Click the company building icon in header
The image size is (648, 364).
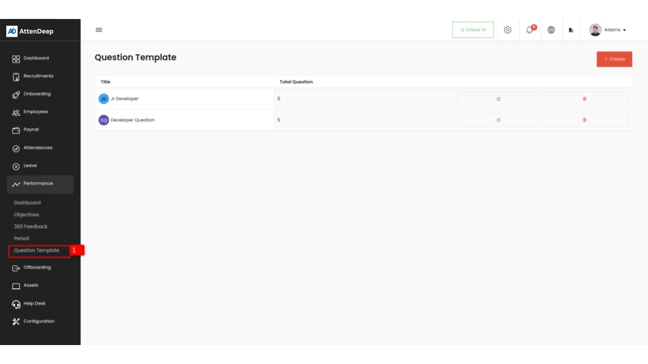click(x=571, y=30)
